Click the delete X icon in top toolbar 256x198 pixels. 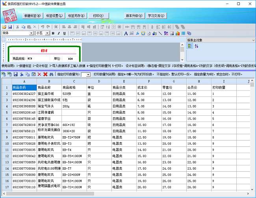pos(35,27)
